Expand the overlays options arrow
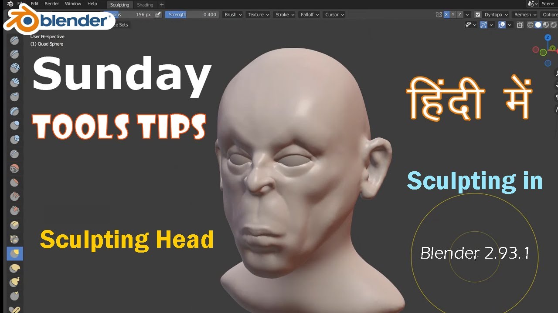This screenshot has height=313, width=558. tap(510, 25)
